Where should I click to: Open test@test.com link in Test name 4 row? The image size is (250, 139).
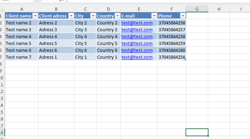137,36
